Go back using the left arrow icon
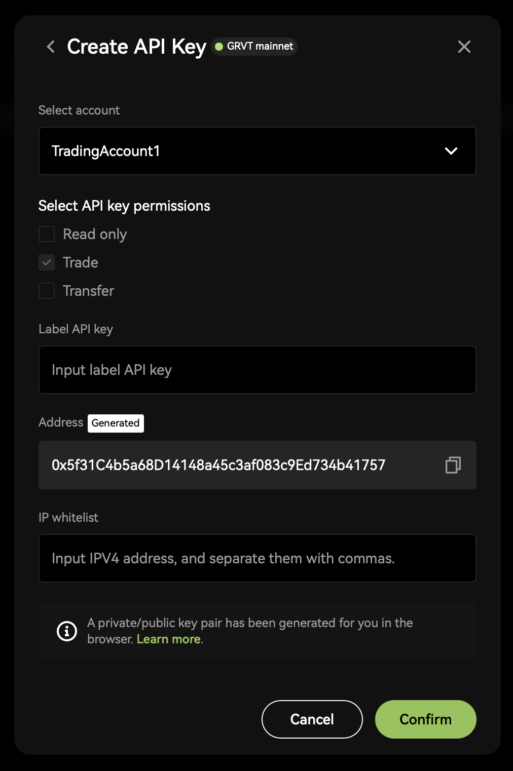 tap(51, 47)
